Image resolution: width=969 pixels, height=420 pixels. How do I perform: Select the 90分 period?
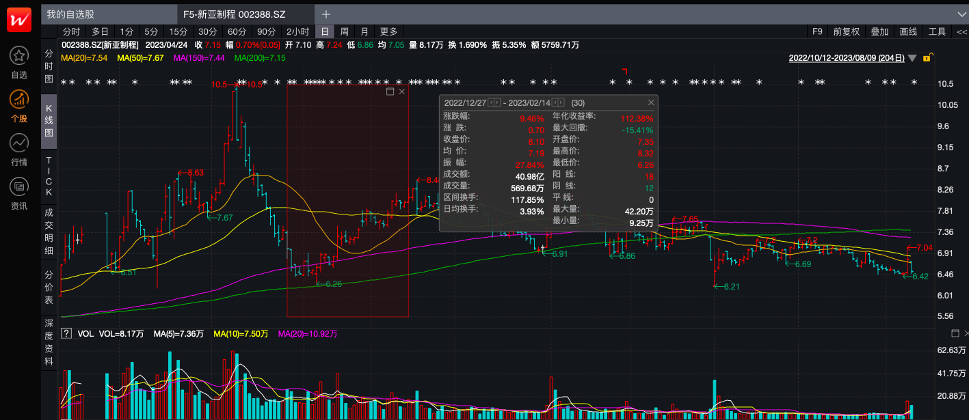point(266,32)
